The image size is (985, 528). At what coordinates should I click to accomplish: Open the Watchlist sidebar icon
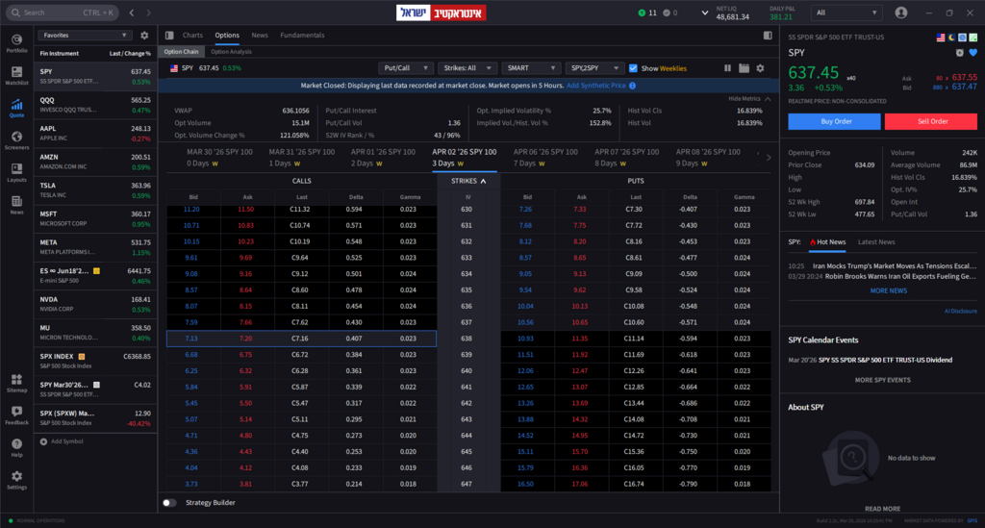pos(17,75)
